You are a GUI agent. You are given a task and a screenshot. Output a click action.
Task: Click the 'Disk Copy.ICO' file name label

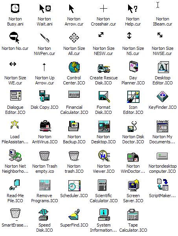44,107
